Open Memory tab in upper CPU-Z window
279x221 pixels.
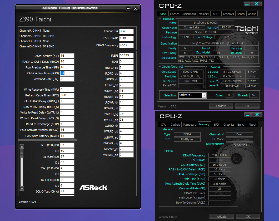coord(204,14)
